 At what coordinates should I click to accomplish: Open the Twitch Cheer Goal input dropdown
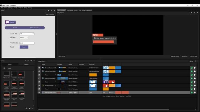pos(56,93)
